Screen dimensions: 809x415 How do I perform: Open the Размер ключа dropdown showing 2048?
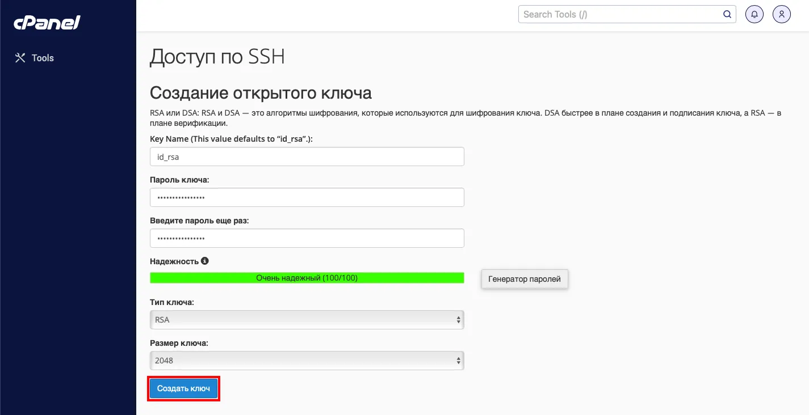coord(307,361)
